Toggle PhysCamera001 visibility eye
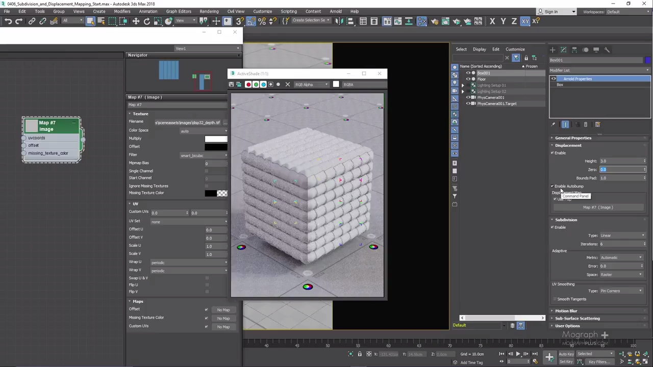Screen dimensions: 653x367 click(468, 97)
